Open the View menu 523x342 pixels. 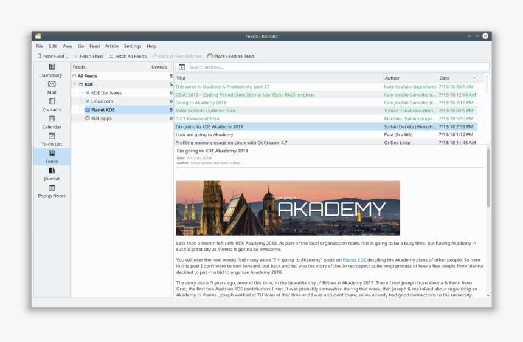(67, 46)
